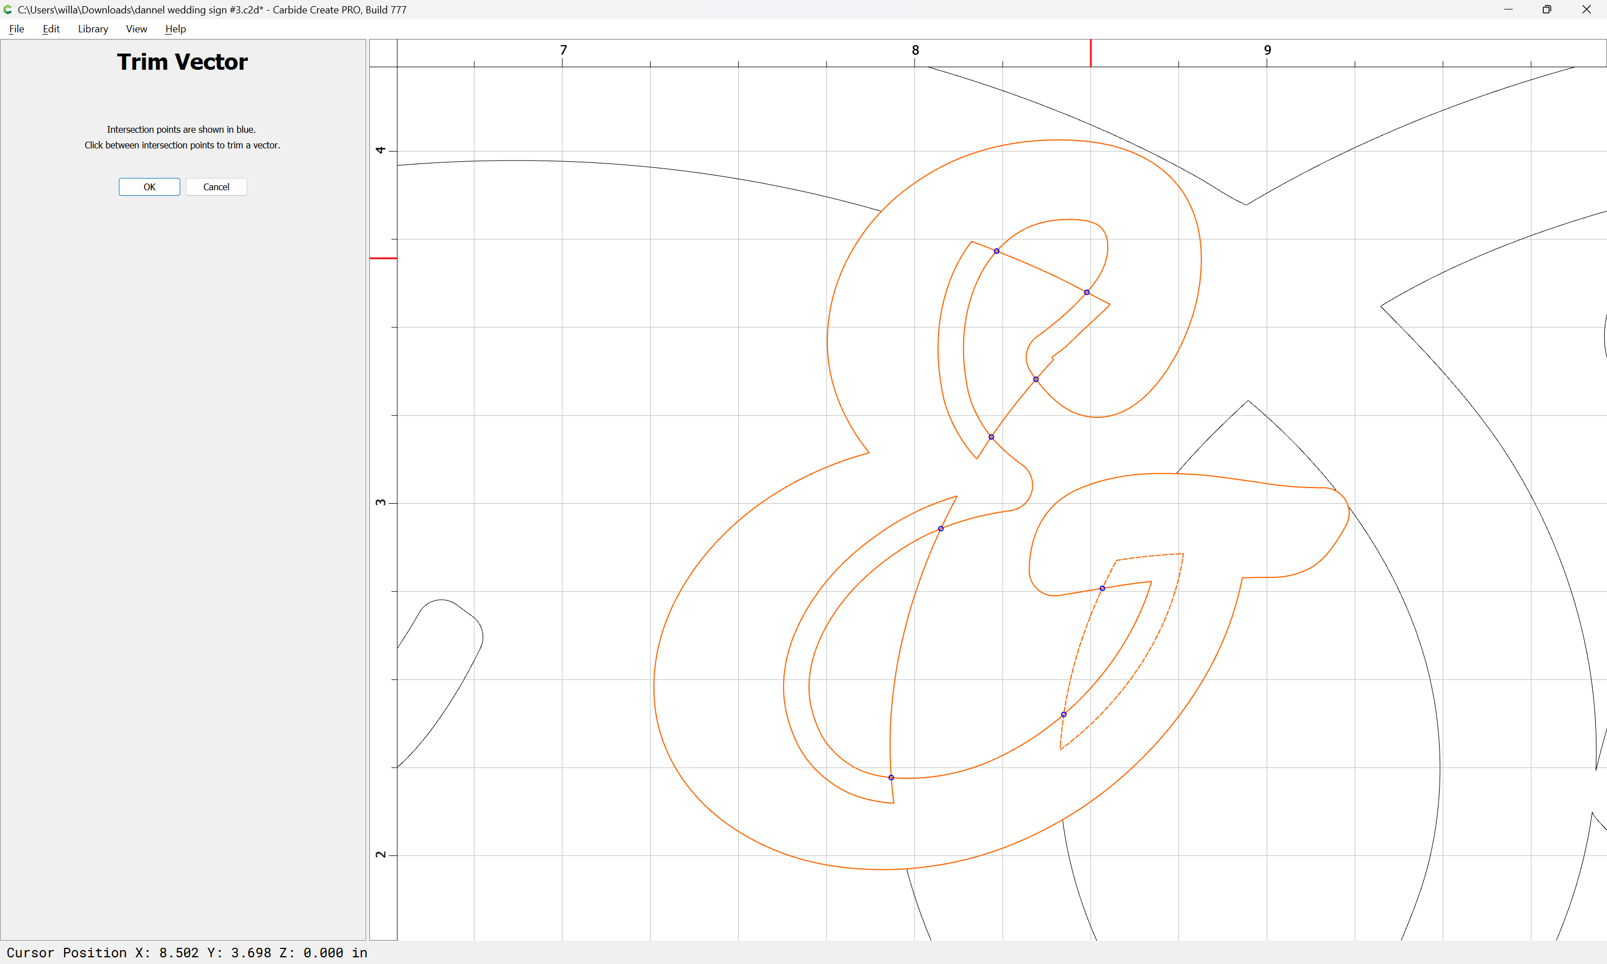Screen dimensions: 1607x964
Task: Open the Help menu
Action: 175,28
